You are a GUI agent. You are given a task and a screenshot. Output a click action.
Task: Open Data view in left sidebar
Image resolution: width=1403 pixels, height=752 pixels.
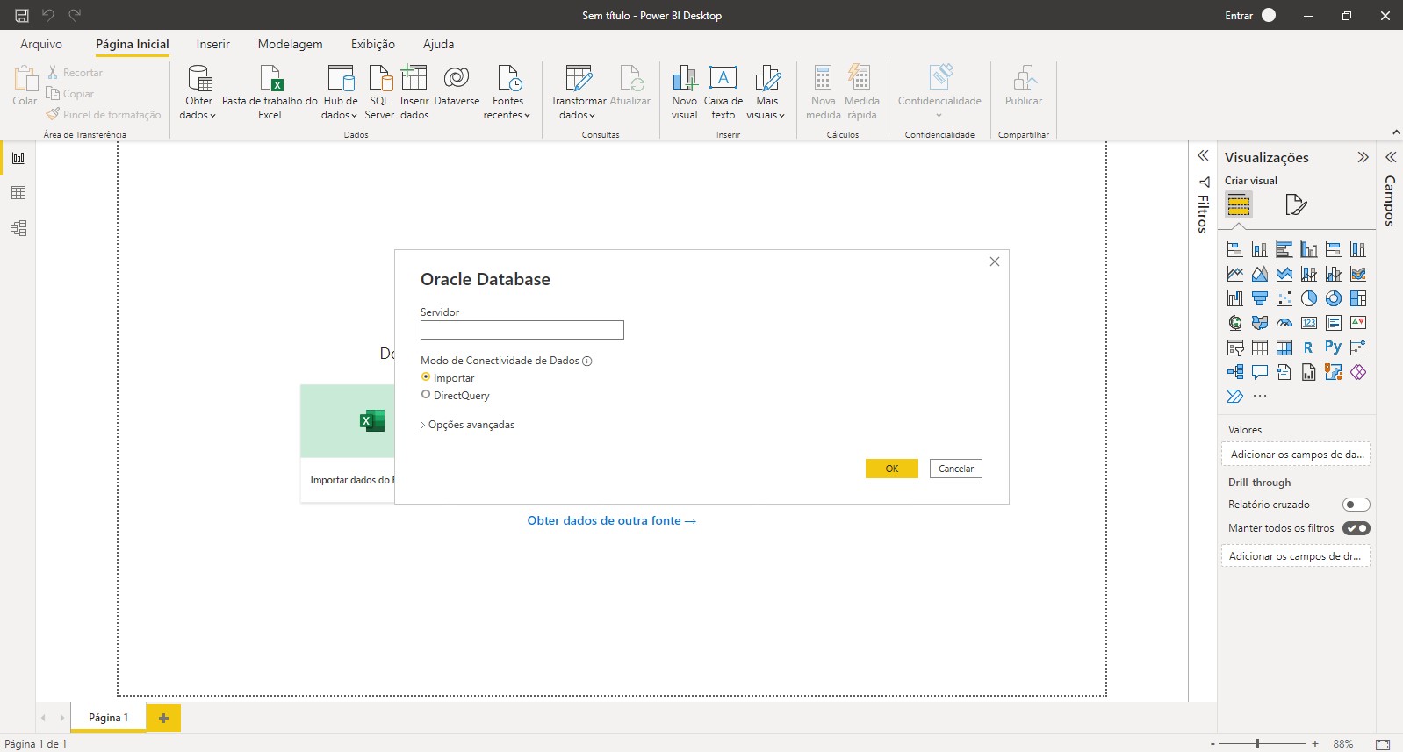pos(18,193)
